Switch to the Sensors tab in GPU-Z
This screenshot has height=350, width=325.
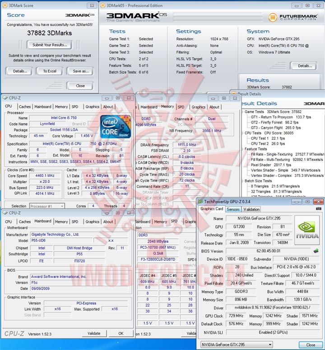(x=233, y=209)
